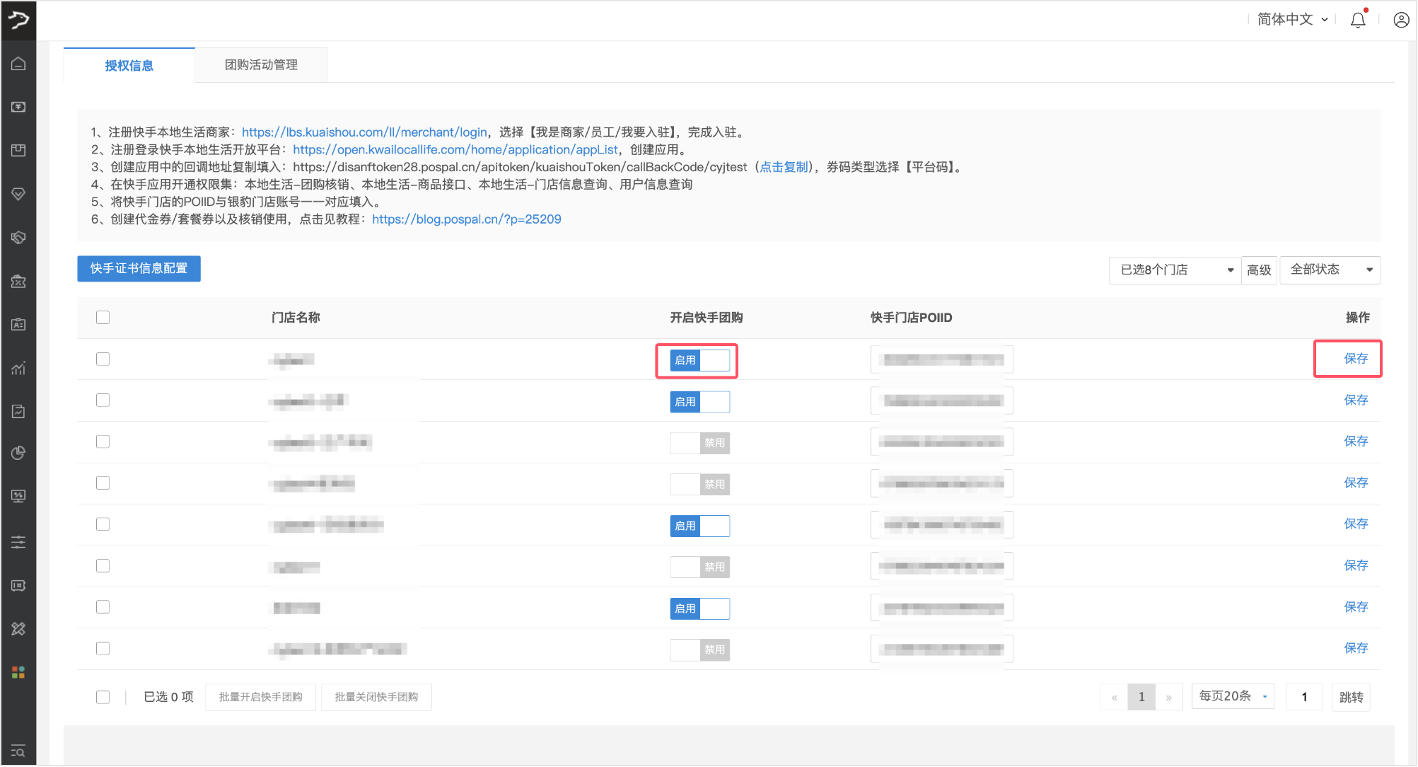Switch to the 团购活动管理 tab
This screenshot has width=1418, height=767.
click(261, 65)
